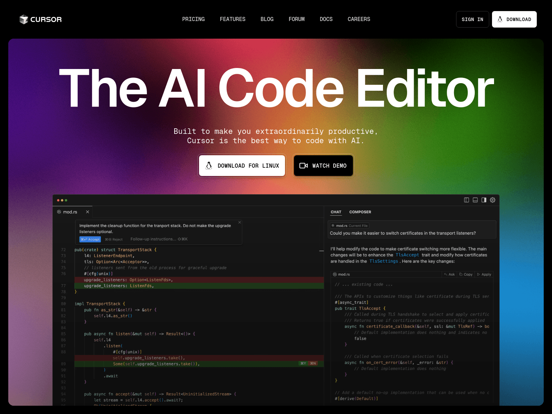Click the TlsAccept link in chat
The height and width of the screenshot is (414, 552).
[407, 255]
